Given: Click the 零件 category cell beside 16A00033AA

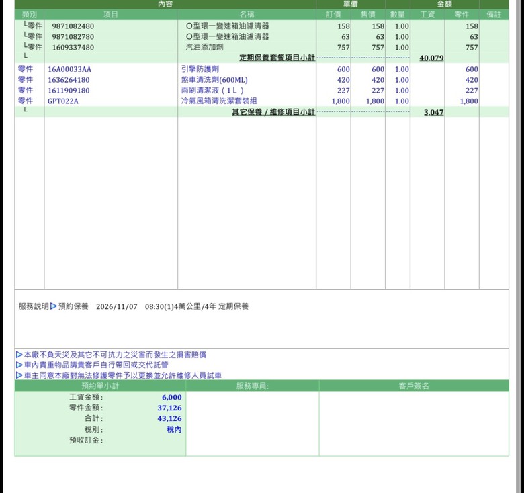Looking at the screenshot, I should click(x=26, y=69).
